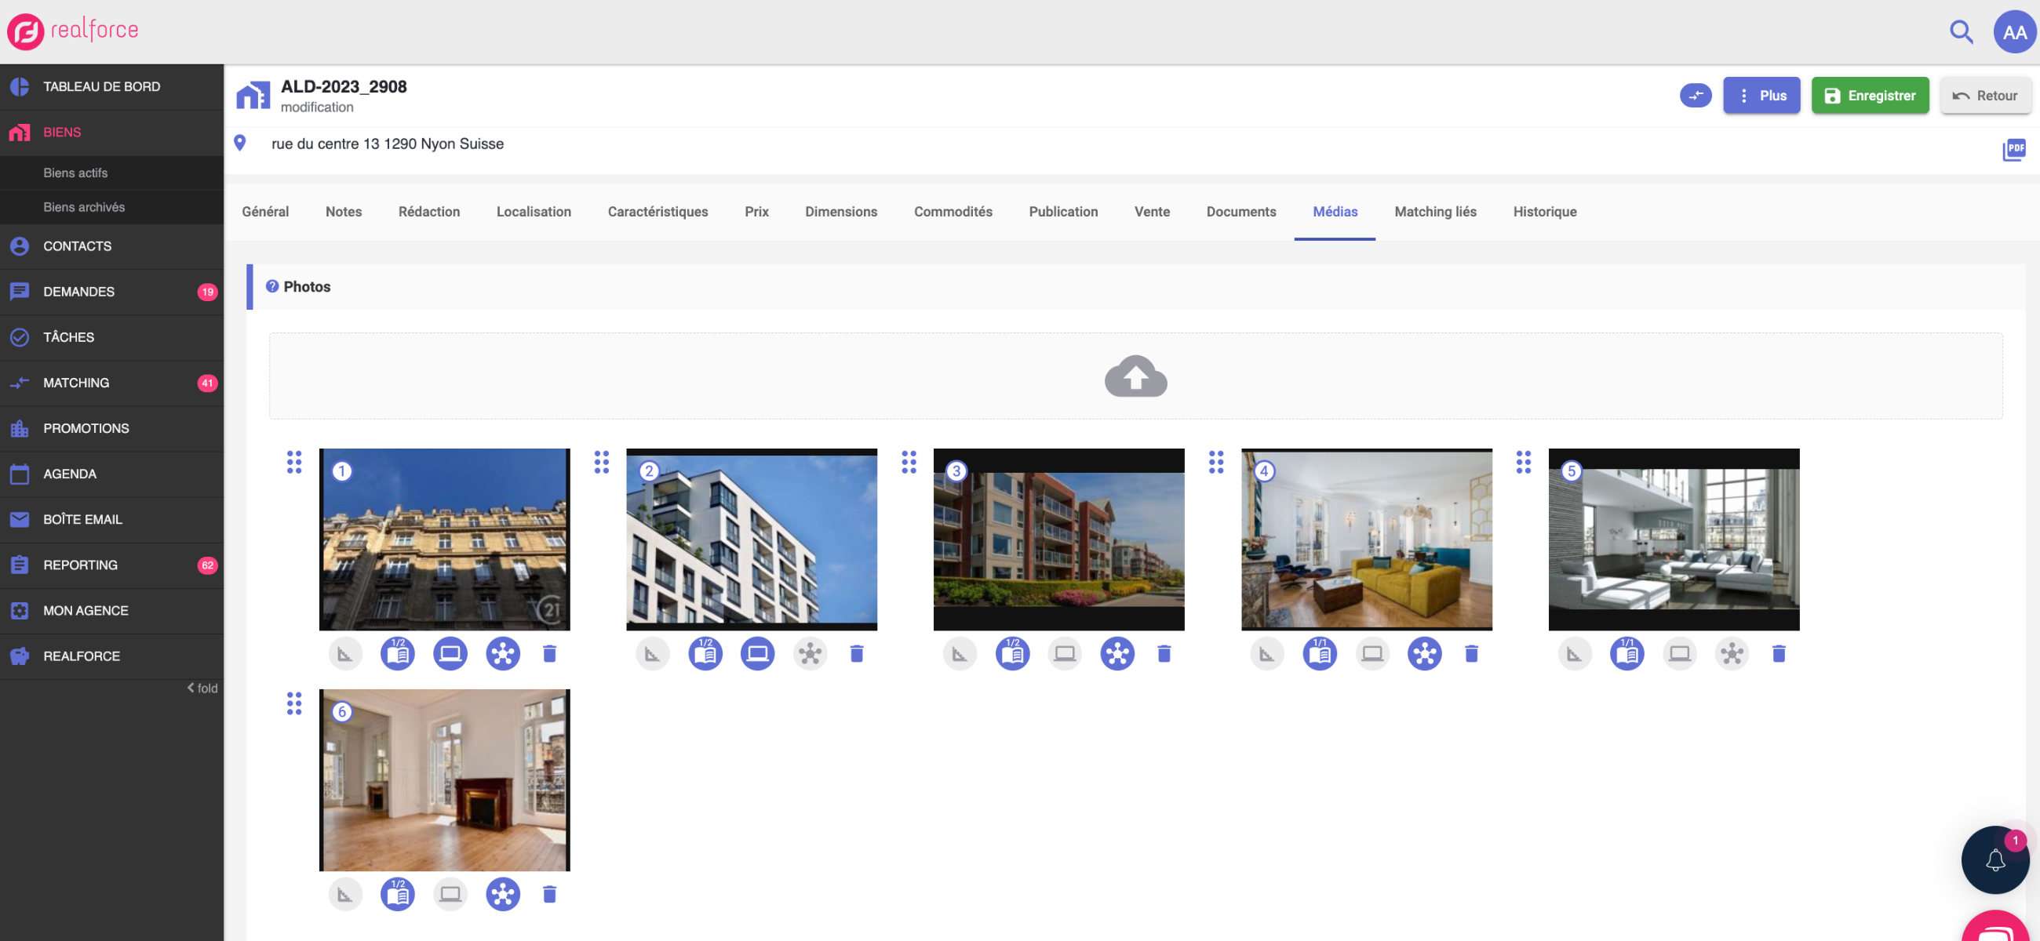Click the property house icon beside ALD-2023_2908
The image size is (2040, 941).
click(x=253, y=96)
